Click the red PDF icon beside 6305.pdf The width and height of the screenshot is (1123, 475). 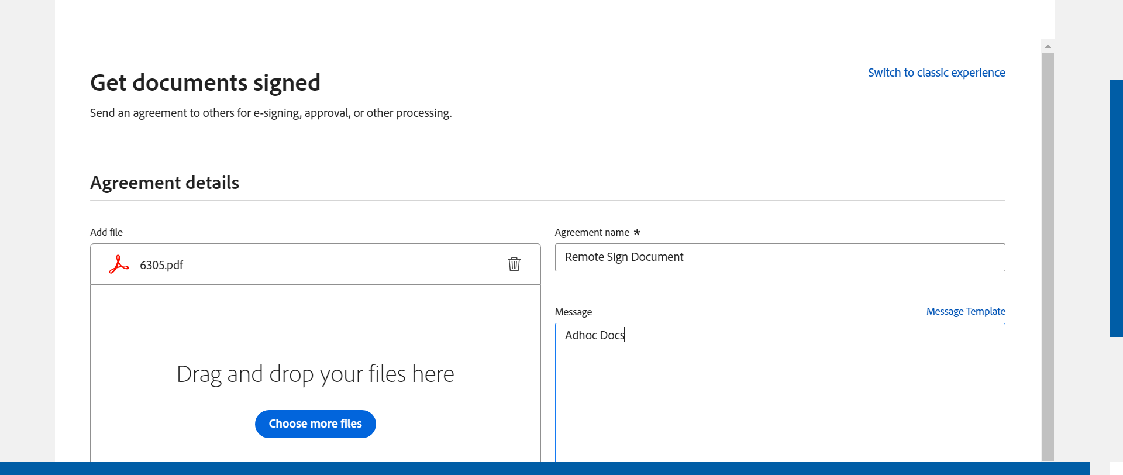(x=119, y=264)
